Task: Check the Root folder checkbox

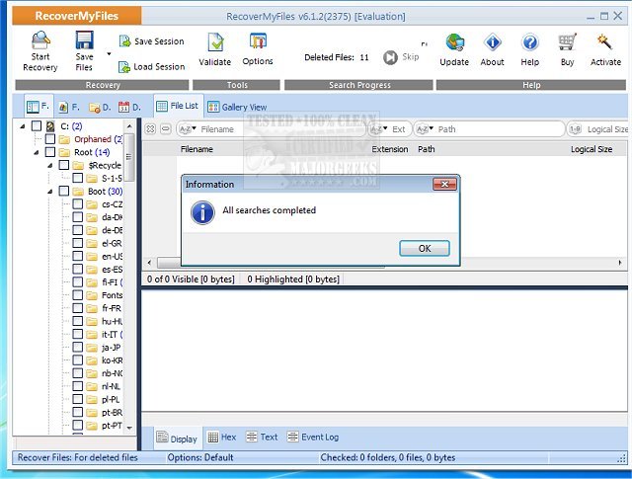Action: coord(50,152)
